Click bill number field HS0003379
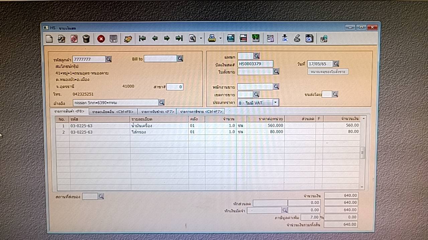 (x=255, y=64)
